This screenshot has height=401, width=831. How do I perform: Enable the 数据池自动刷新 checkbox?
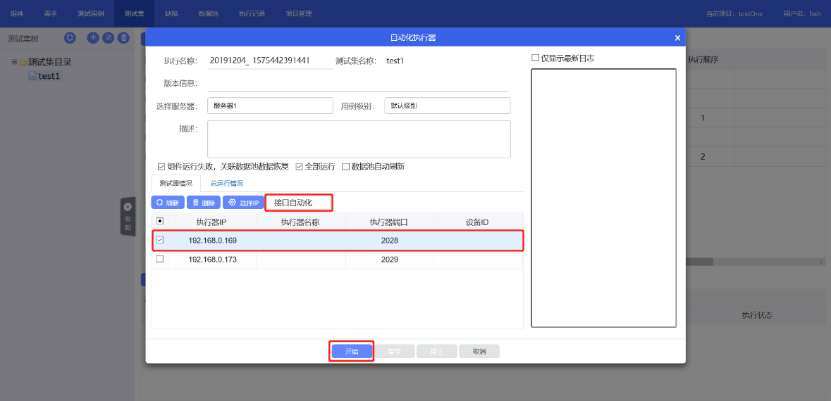(345, 167)
